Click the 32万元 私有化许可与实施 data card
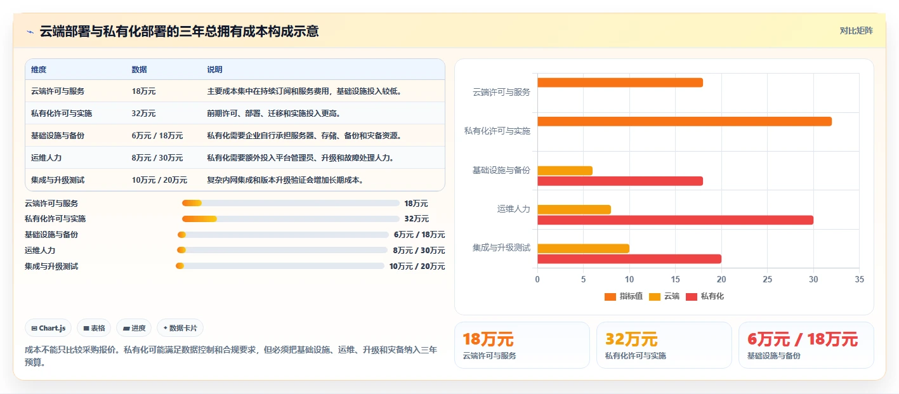Viewport: 899px width, 394px height. tap(664, 345)
